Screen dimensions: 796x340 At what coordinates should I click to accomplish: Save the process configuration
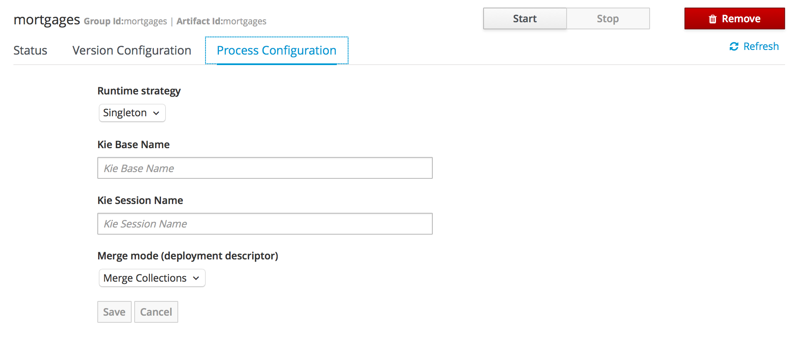114,312
